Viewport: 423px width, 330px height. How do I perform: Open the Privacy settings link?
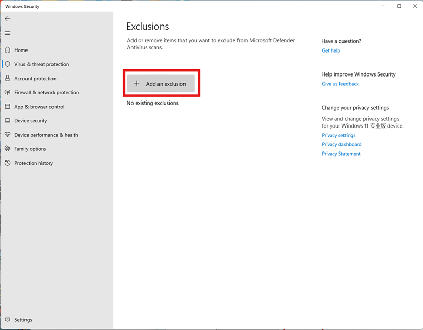(x=338, y=135)
